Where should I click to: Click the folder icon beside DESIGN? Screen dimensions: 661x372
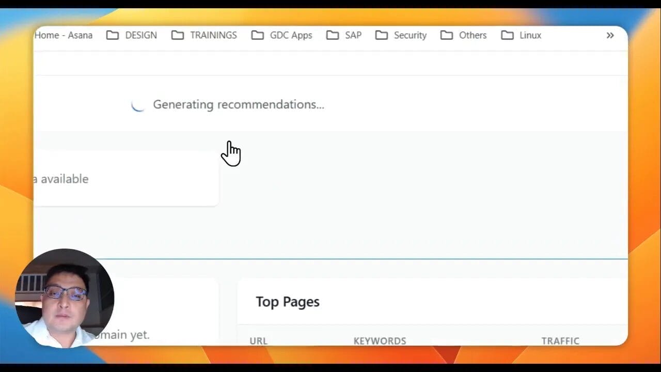[x=113, y=35]
